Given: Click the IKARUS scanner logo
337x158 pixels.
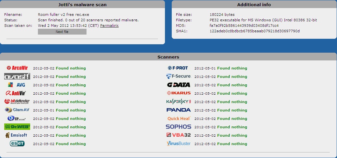Looking at the screenshot, I should click(x=179, y=93).
